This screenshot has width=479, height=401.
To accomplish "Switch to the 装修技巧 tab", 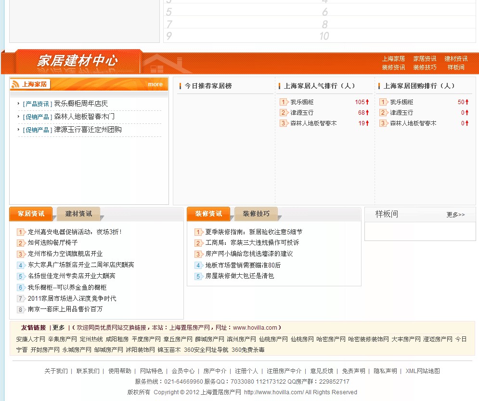I will click(x=256, y=214).
